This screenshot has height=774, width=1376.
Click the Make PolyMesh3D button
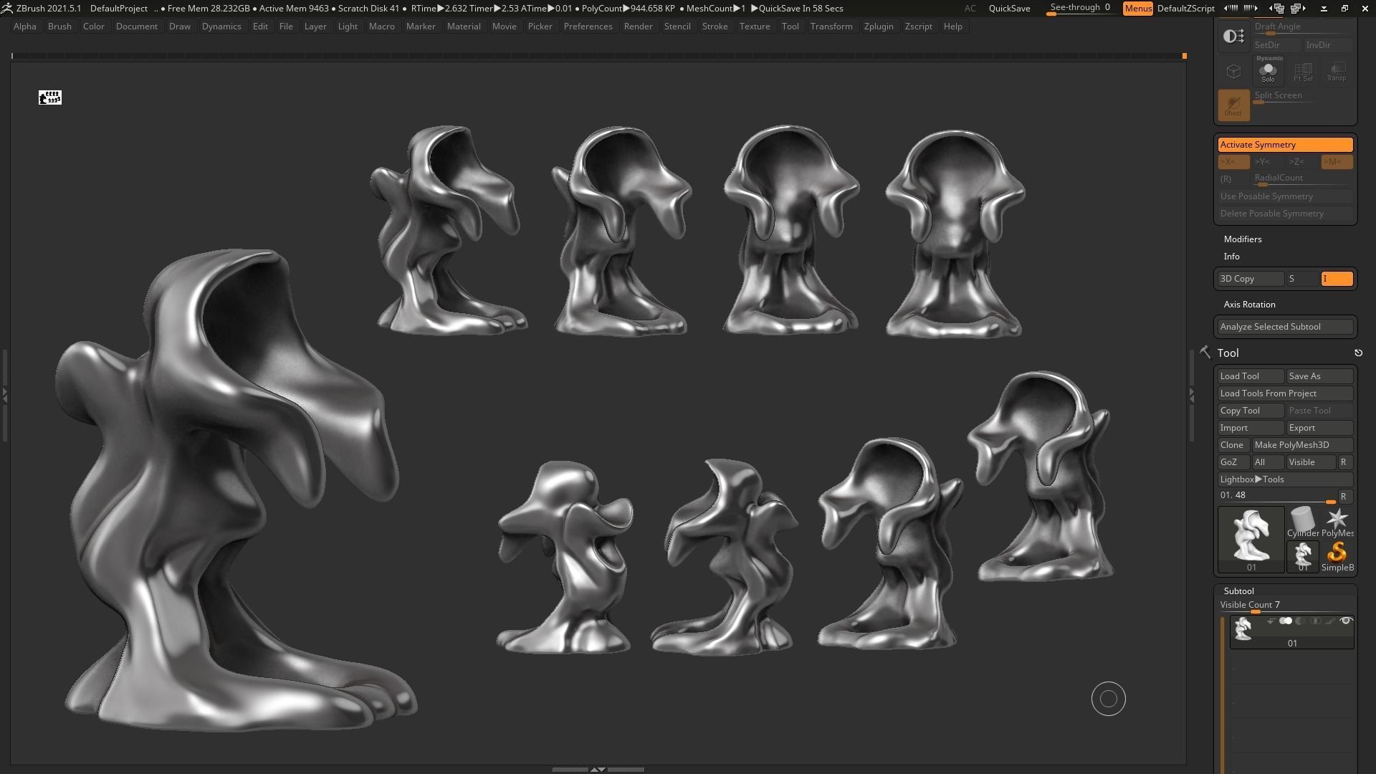click(1301, 445)
